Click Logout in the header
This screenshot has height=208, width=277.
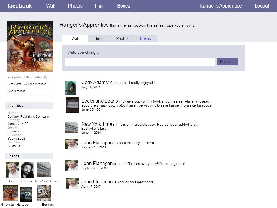(262, 6)
